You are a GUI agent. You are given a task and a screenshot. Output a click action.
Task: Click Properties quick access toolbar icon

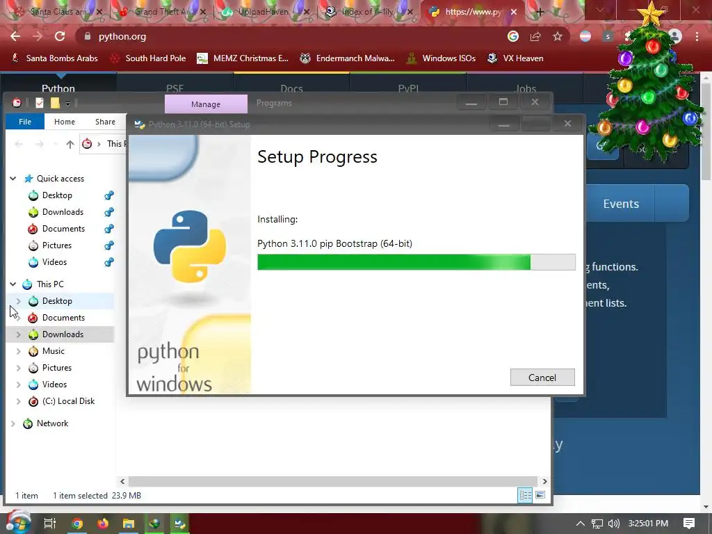(40, 103)
